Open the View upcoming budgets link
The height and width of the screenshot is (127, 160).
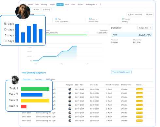pos(34,73)
